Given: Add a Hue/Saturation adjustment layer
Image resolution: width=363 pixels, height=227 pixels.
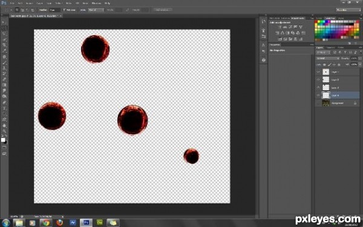Looking at the screenshot, I should pos(277,33).
